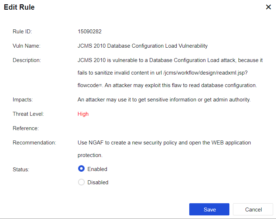Click the Impacts field label

pos(23,100)
